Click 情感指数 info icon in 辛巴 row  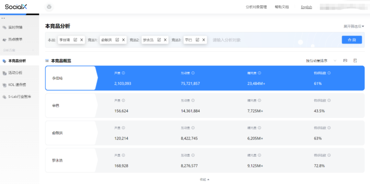pyautogui.click(x=329, y=100)
